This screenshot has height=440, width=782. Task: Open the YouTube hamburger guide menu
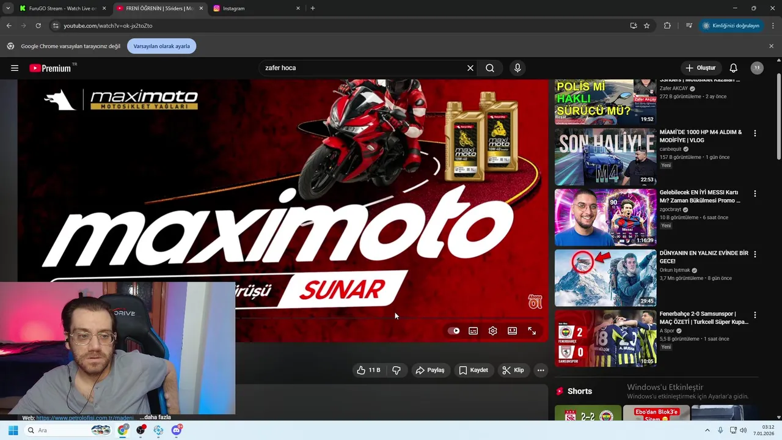(x=15, y=68)
